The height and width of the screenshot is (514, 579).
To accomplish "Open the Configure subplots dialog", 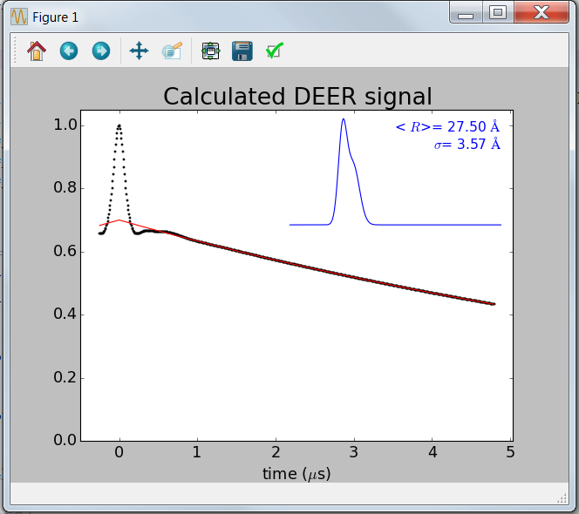I will (210, 51).
